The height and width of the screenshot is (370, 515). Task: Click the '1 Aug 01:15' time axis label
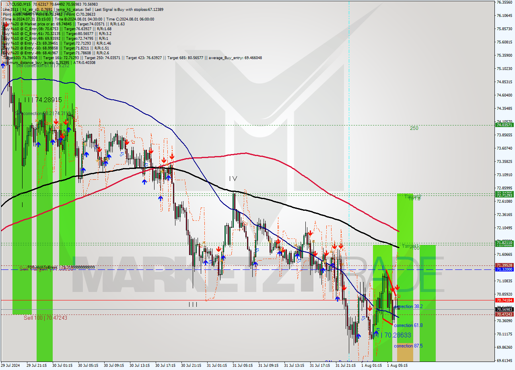pos(371,366)
